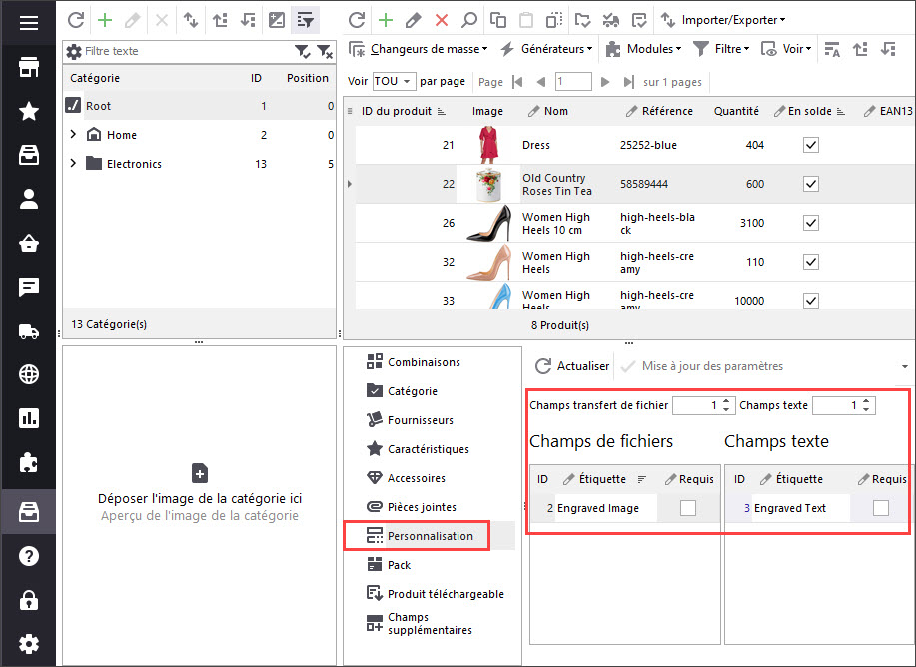Open filter settings gear in category panel
The width and height of the screenshot is (916, 667).
74,51
